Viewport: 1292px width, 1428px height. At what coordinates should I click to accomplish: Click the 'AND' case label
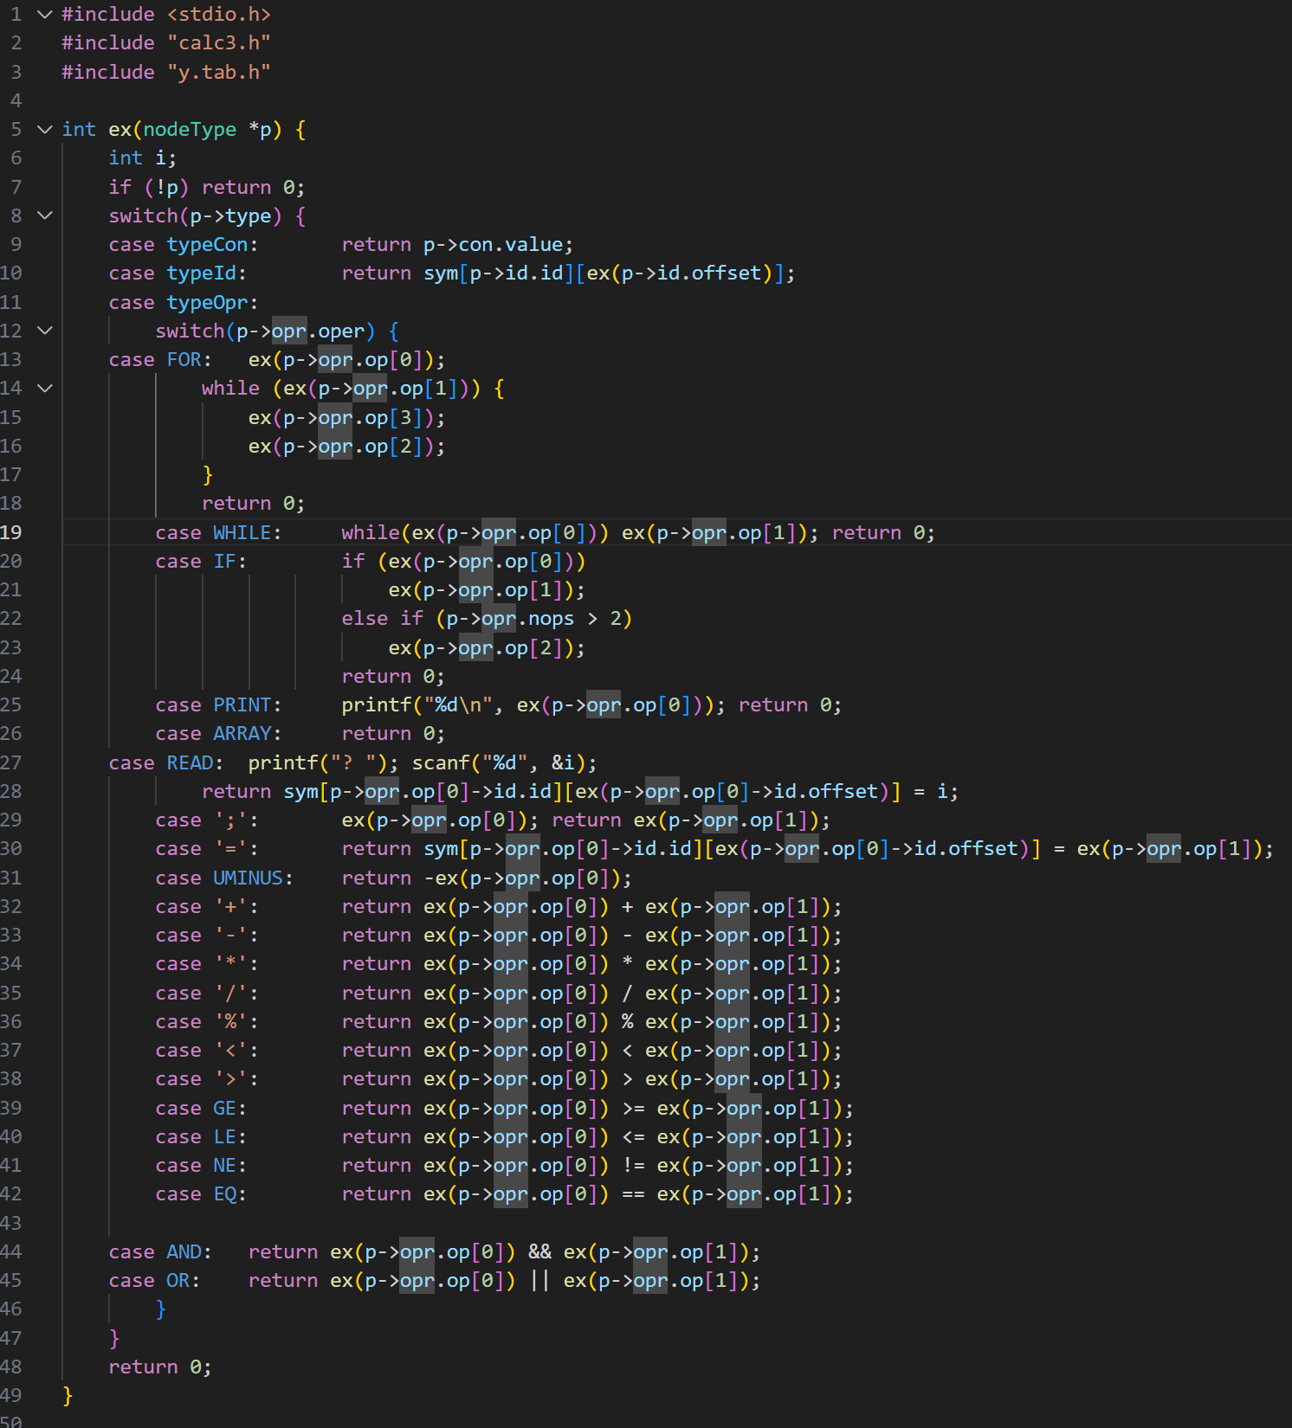(x=184, y=1251)
